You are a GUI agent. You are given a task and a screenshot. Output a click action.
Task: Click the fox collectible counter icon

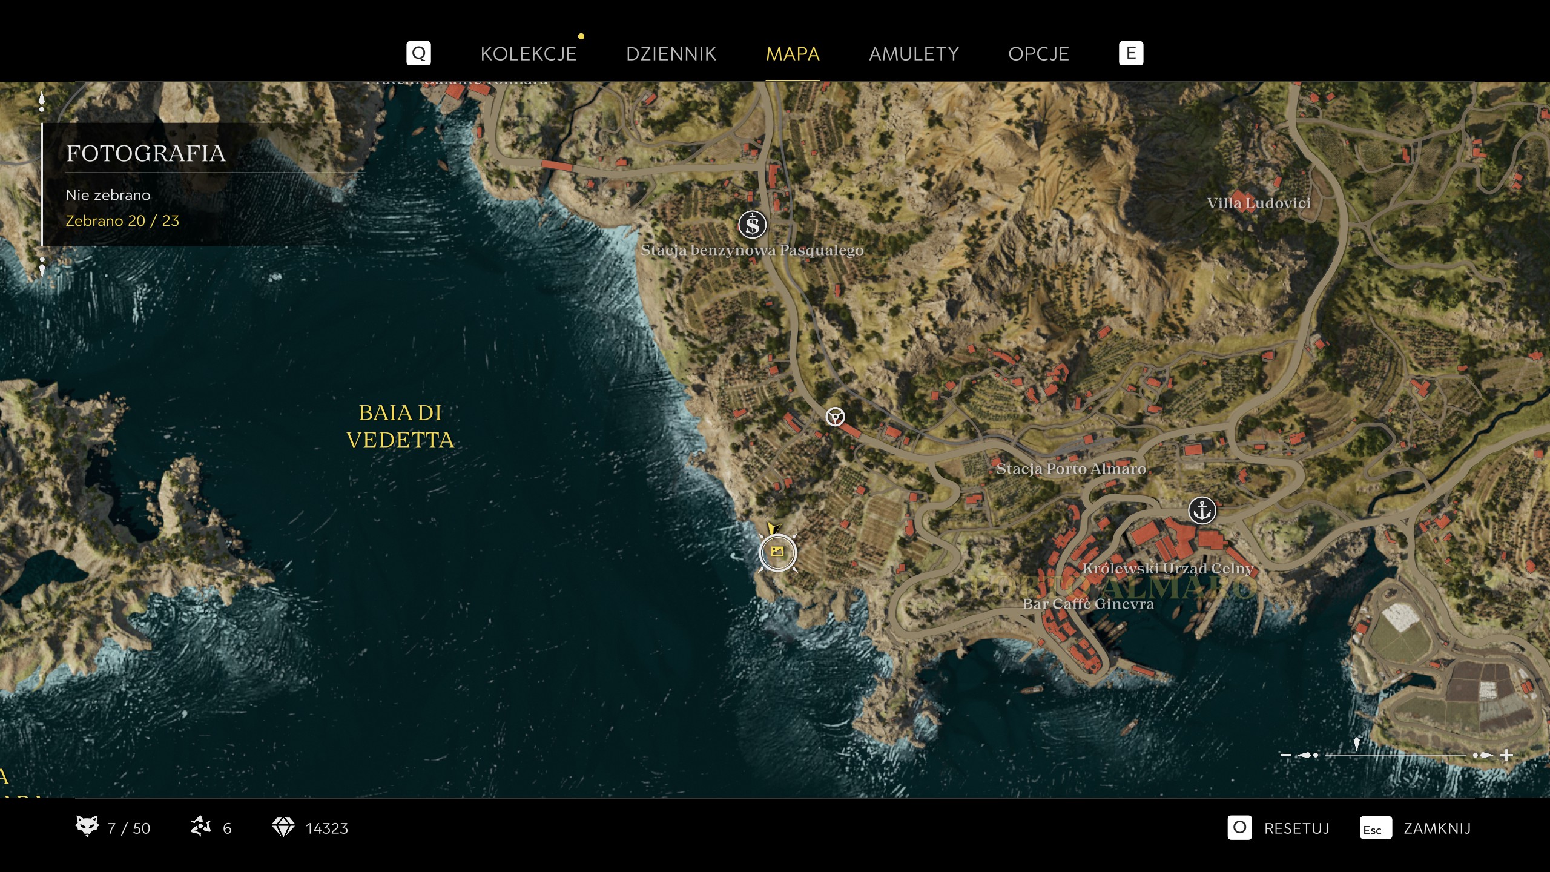[87, 827]
